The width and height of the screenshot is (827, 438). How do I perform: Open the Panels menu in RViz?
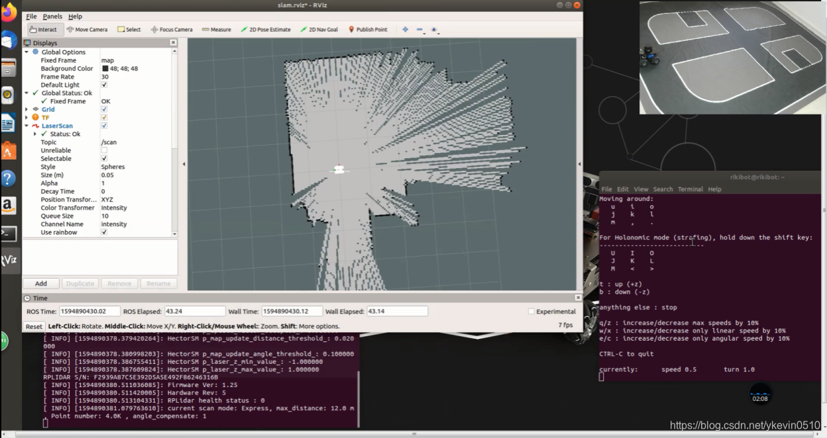point(52,16)
